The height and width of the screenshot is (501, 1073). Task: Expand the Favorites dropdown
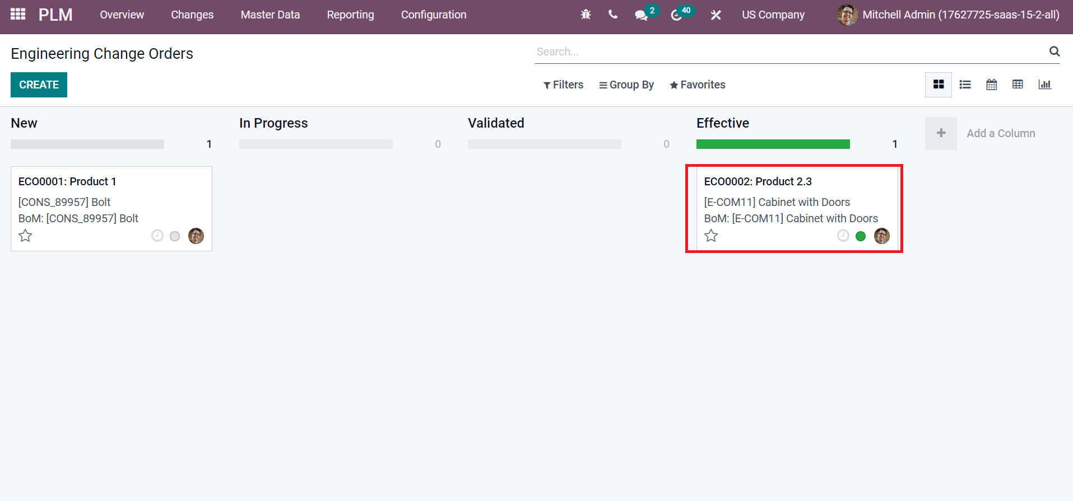[x=698, y=85]
